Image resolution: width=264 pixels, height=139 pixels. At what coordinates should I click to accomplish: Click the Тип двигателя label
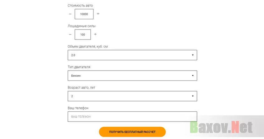(79, 67)
